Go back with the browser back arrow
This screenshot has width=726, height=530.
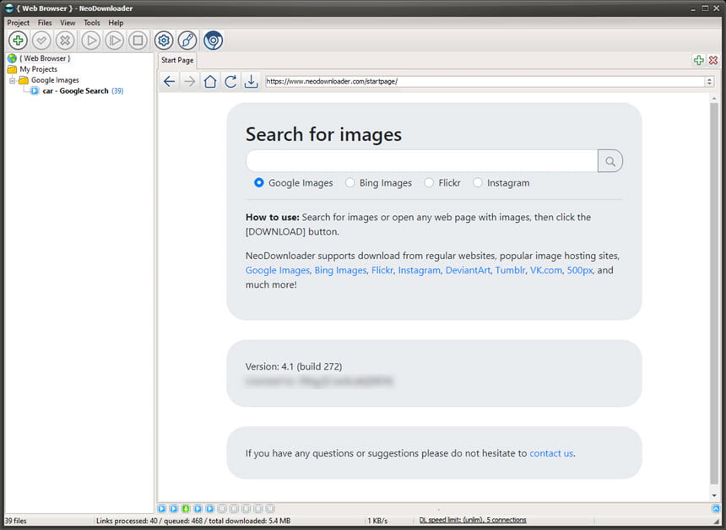[170, 82]
